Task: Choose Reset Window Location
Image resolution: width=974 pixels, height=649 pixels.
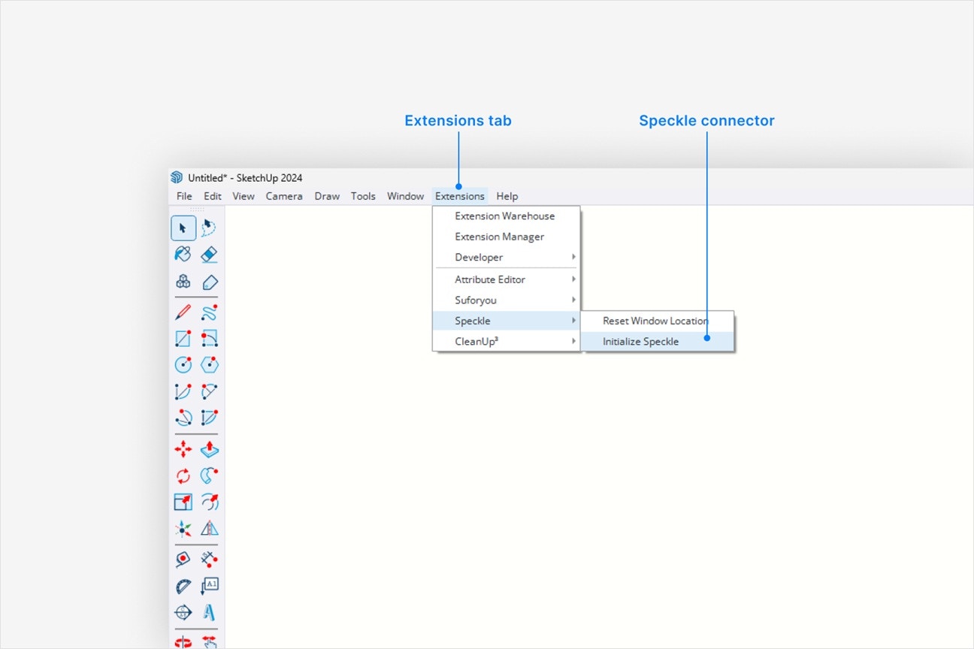Action: coord(657,321)
